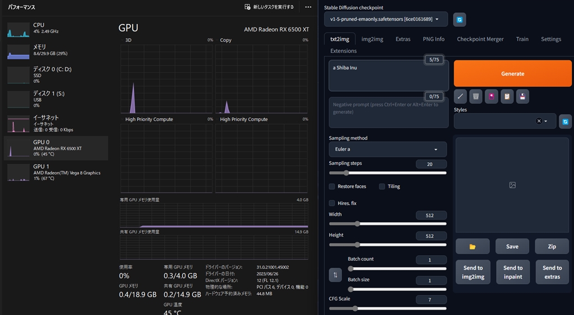574x315 pixels.
Task: Click the pink extra networks card icon
Action: (x=492, y=96)
